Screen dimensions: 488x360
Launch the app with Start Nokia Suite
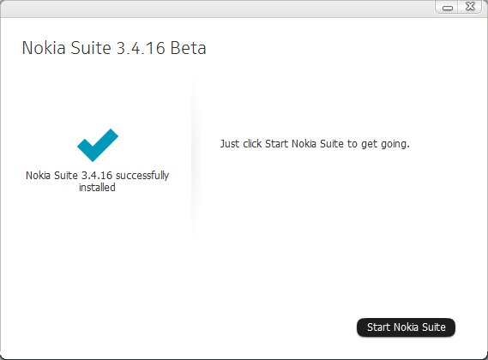[x=406, y=327]
